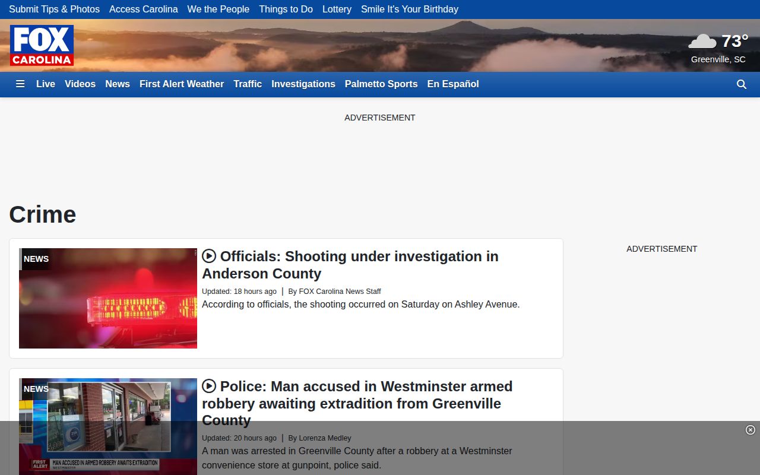Click the NEWS tag on Westminster thumbnail
This screenshot has height=475, width=760.
[x=36, y=389]
